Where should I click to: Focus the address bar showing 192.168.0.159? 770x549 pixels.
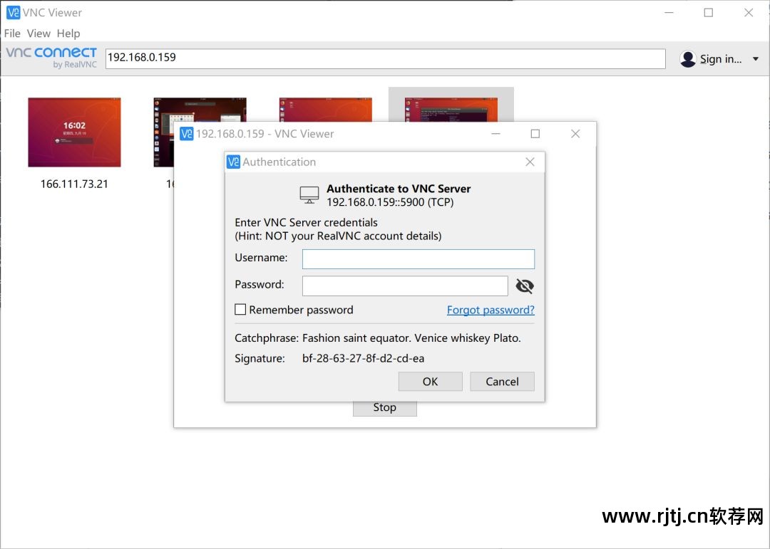[x=386, y=58]
